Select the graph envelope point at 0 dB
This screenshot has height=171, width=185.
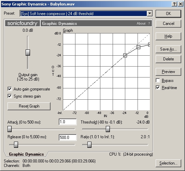click(x=149, y=44)
